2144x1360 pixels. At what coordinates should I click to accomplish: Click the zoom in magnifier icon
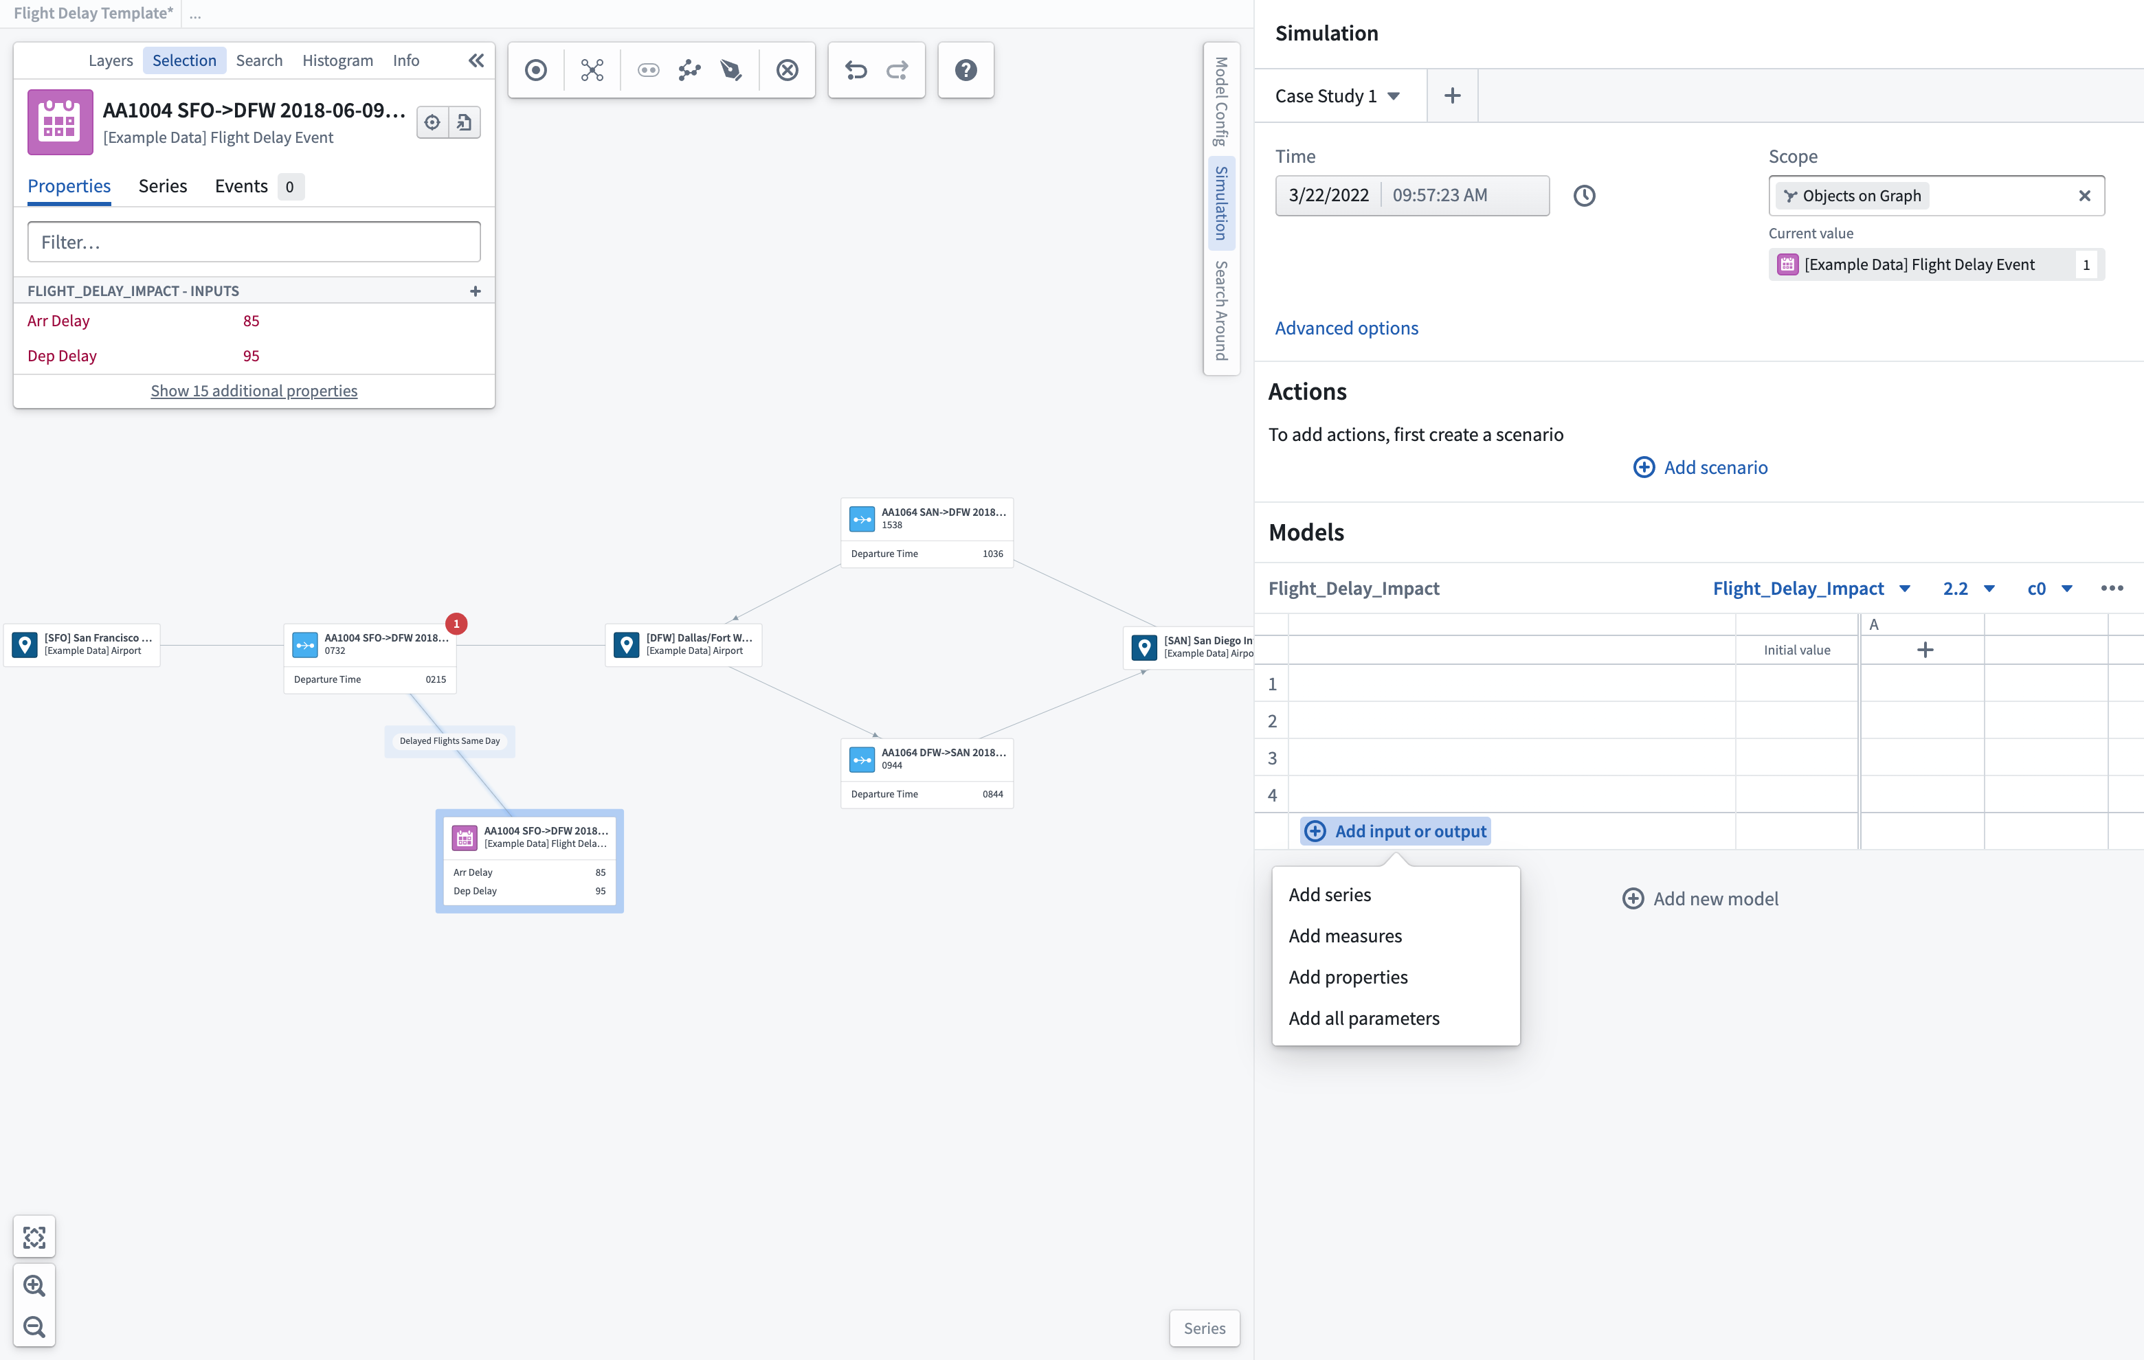click(34, 1285)
